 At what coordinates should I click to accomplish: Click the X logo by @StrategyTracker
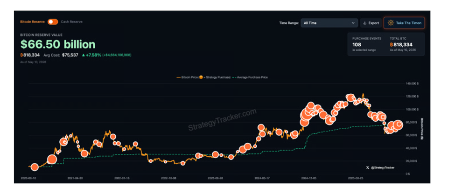click(368, 167)
